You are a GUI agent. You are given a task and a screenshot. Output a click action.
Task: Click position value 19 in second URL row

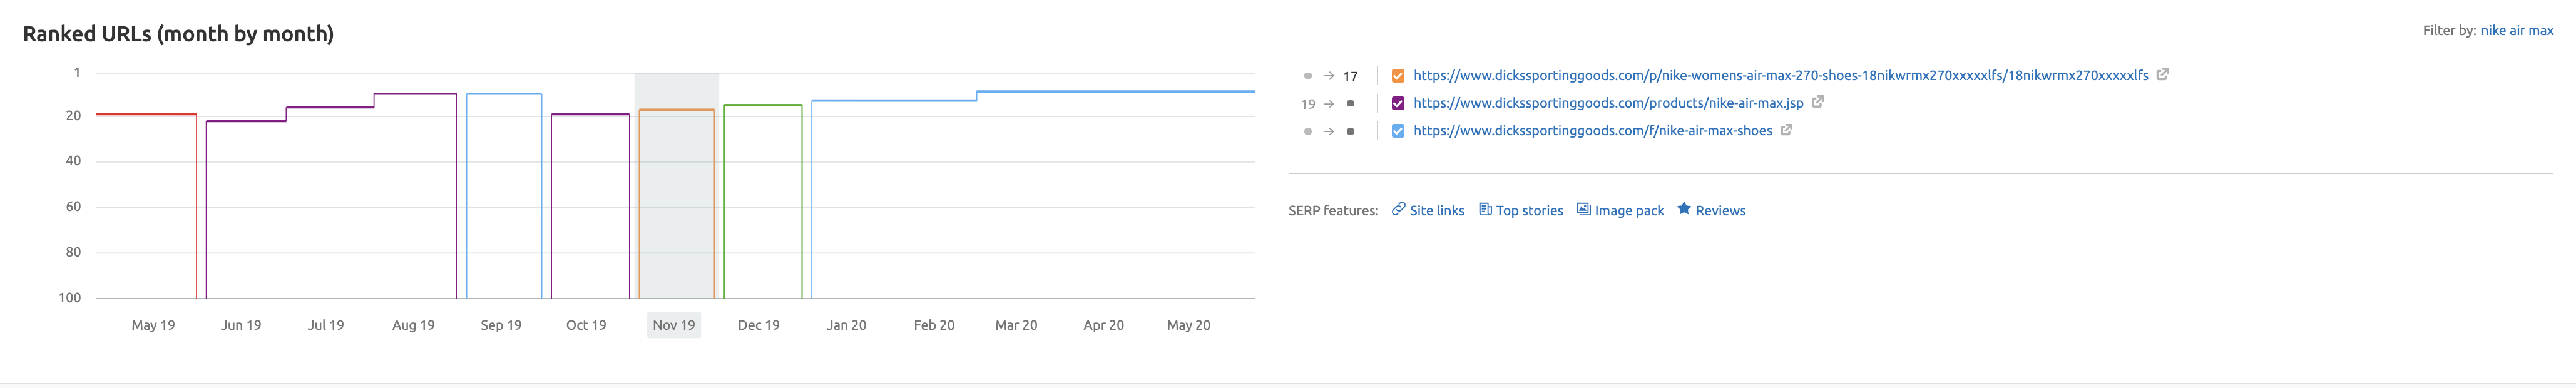[x=1308, y=104]
